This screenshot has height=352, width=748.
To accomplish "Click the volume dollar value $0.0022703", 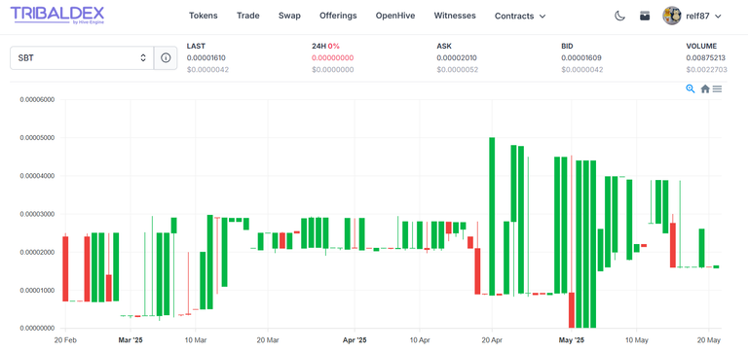I will click(706, 70).
